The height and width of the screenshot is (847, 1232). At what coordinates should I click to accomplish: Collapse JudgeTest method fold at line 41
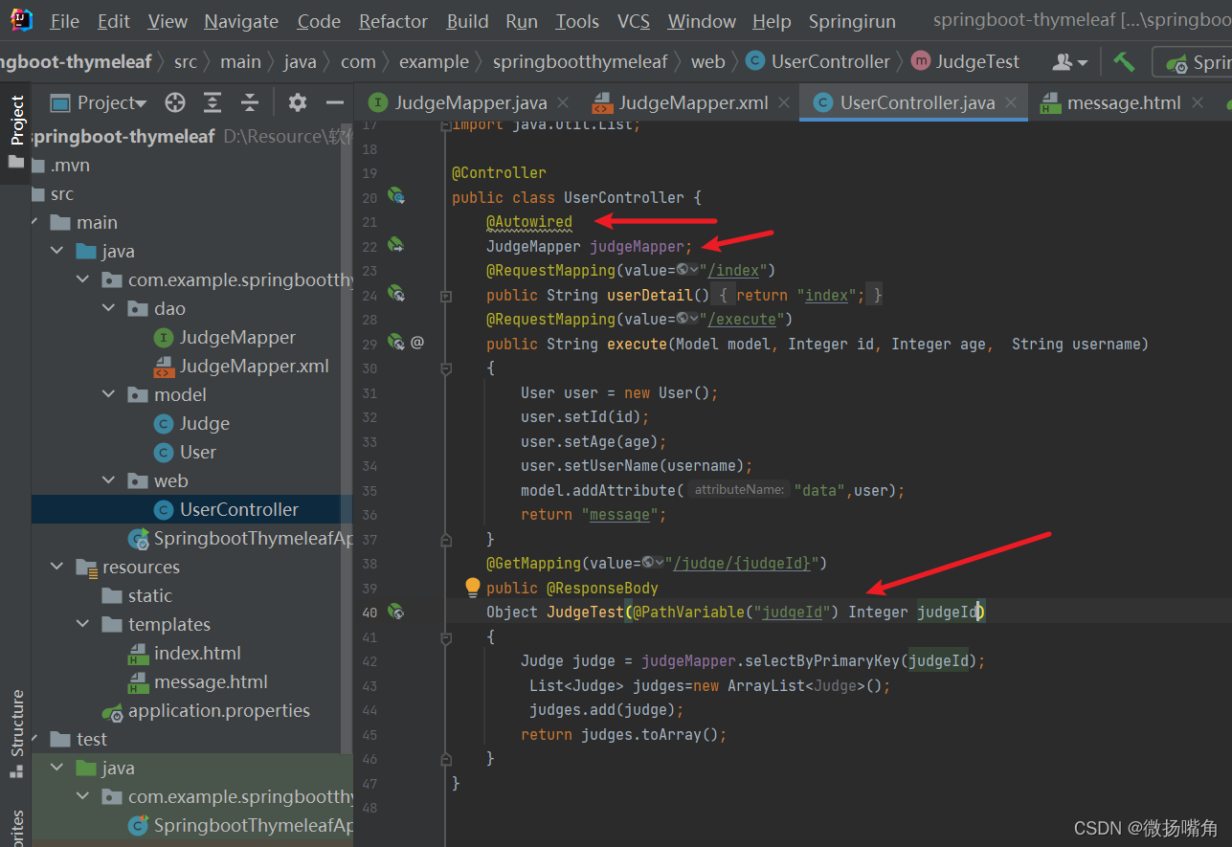coord(445,636)
